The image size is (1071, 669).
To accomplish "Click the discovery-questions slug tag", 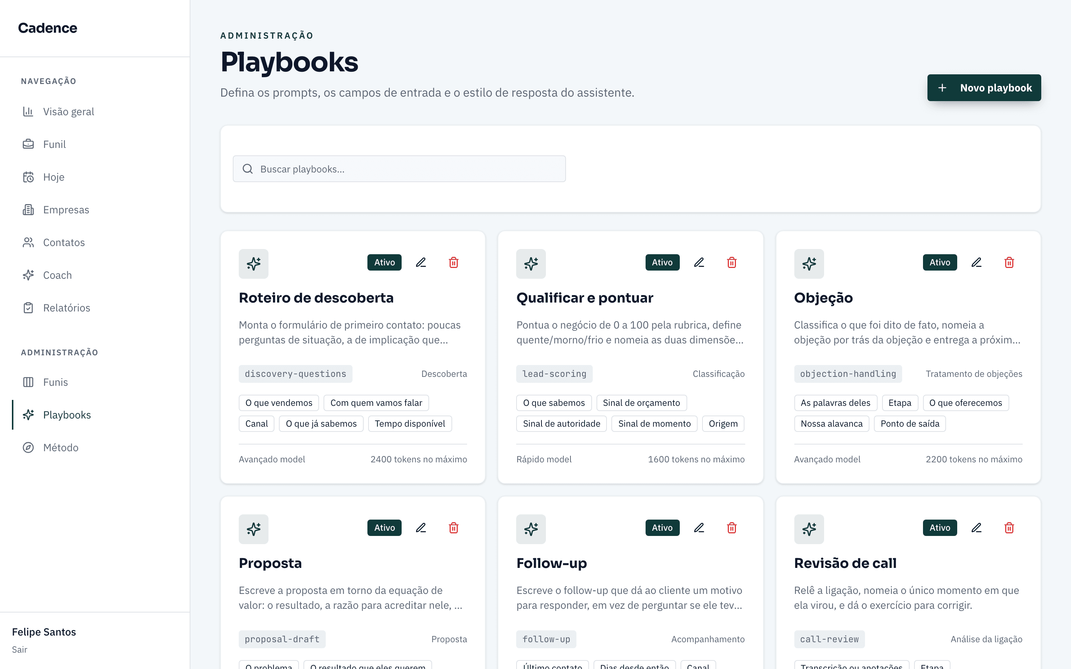I will tap(296, 374).
